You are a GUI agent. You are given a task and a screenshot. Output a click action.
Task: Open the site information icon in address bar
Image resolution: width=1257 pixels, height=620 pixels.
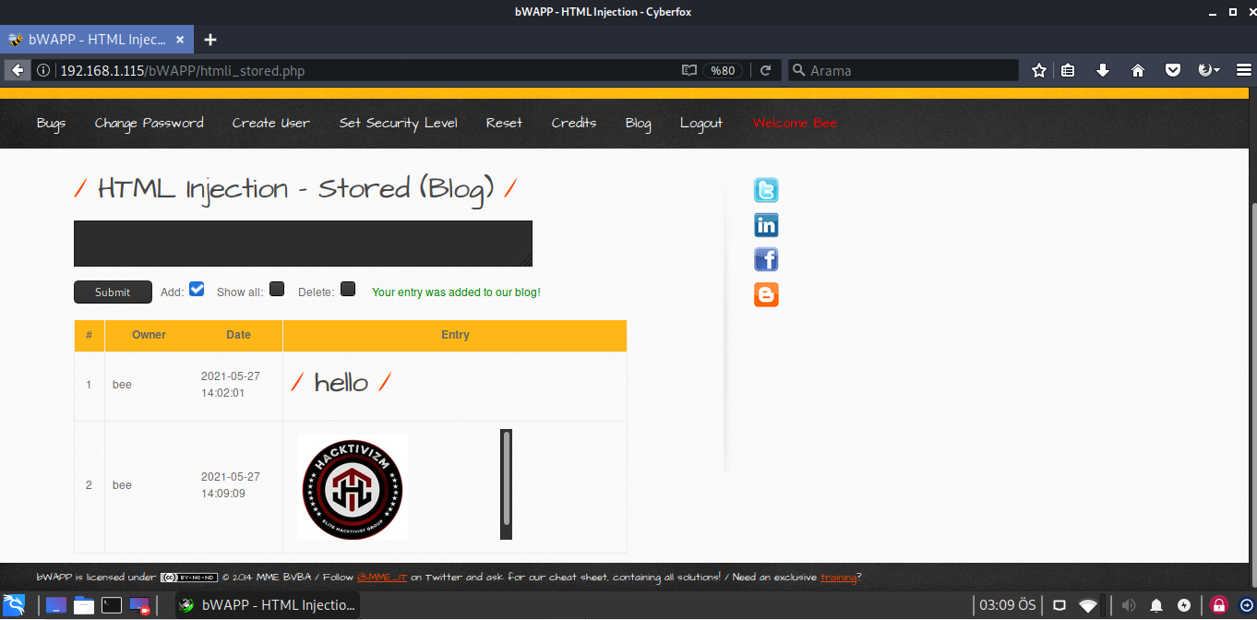coord(43,70)
